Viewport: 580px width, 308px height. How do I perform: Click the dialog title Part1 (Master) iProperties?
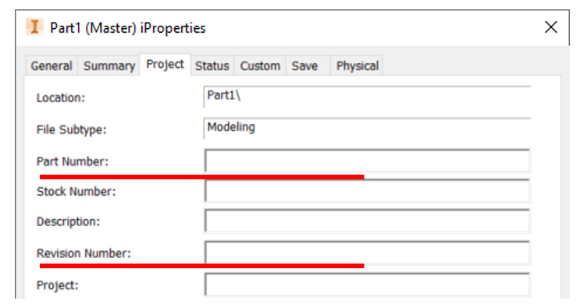pos(127,28)
